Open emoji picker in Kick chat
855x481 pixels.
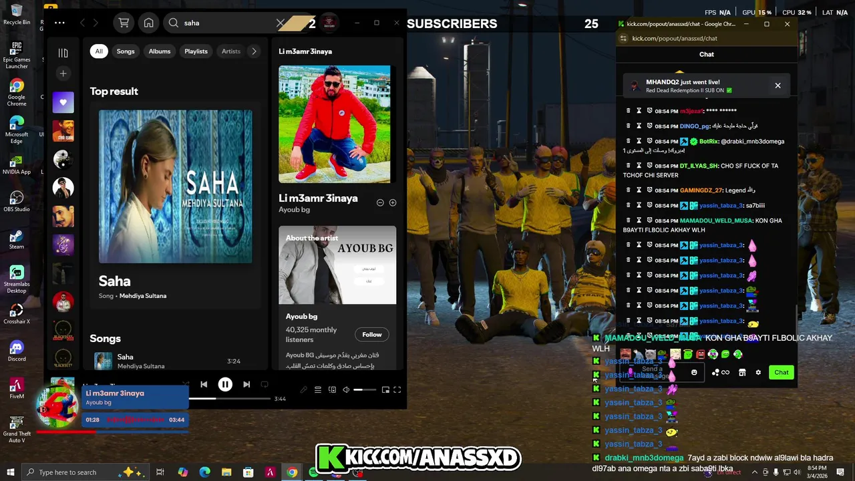694,373
